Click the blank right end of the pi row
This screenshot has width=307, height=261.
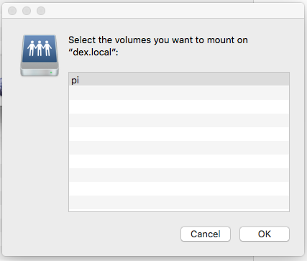pyautogui.click(x=264, y=79)
